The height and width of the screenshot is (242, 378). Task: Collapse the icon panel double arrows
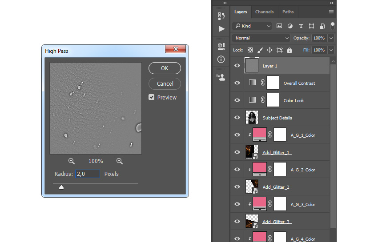[225, 3]
